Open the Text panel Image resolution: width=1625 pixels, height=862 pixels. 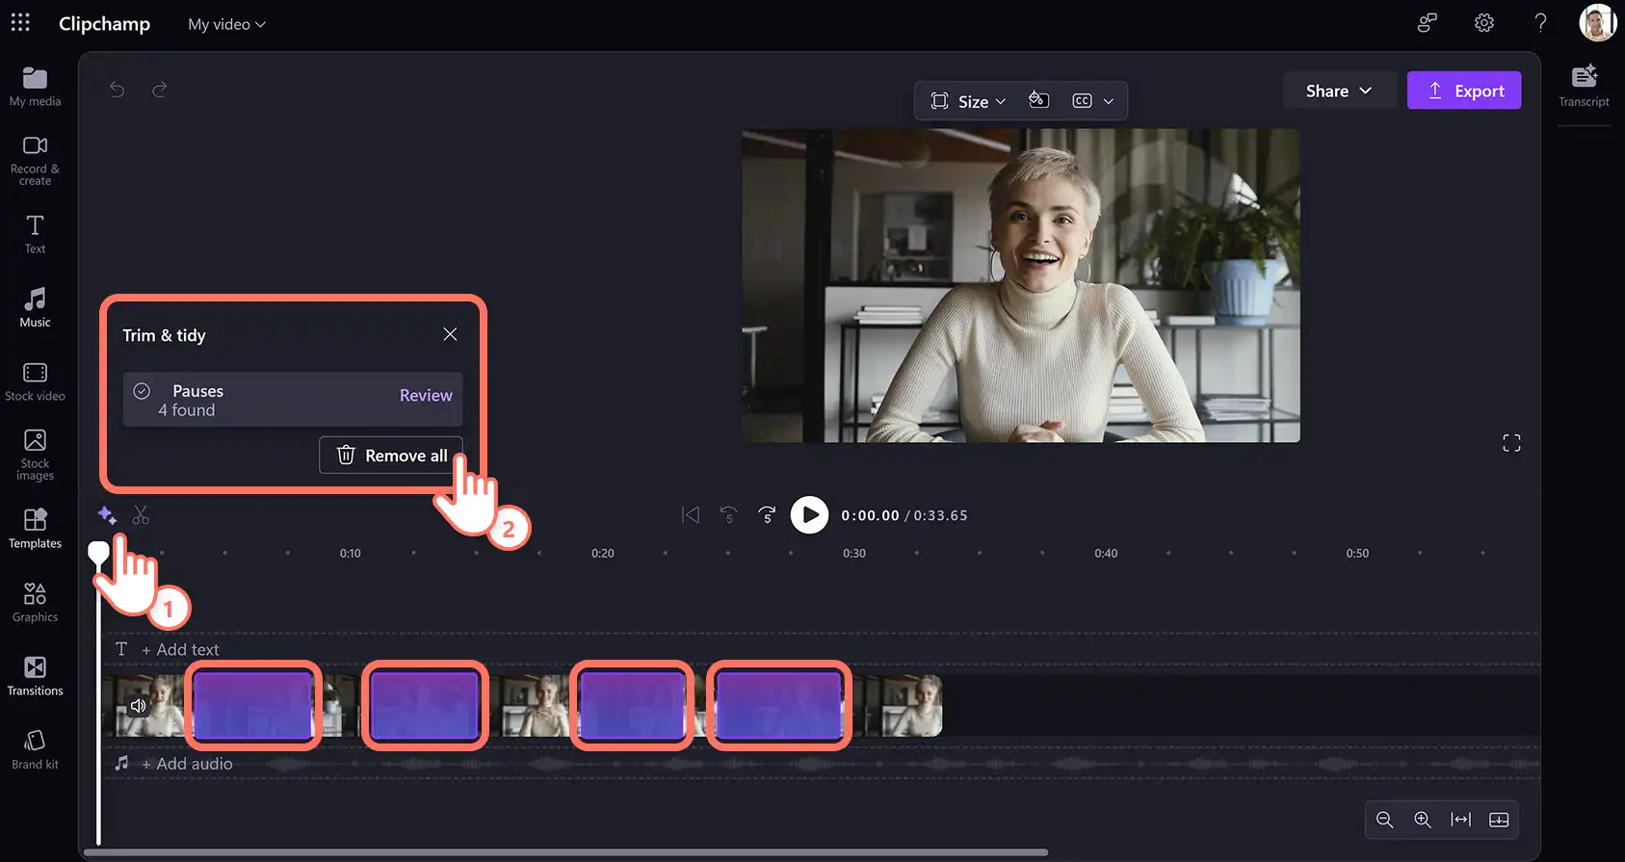[x=35, y=234]
